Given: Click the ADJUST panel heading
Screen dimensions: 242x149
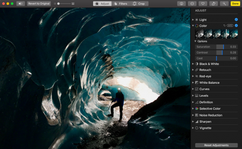Looking at the screenshot, I should point(201,11).
